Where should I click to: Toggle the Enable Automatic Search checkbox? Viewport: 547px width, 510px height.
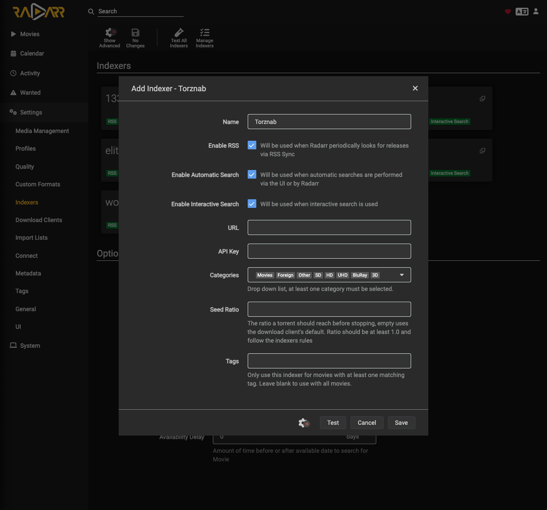pyautogui.click(x=252, y=175)
